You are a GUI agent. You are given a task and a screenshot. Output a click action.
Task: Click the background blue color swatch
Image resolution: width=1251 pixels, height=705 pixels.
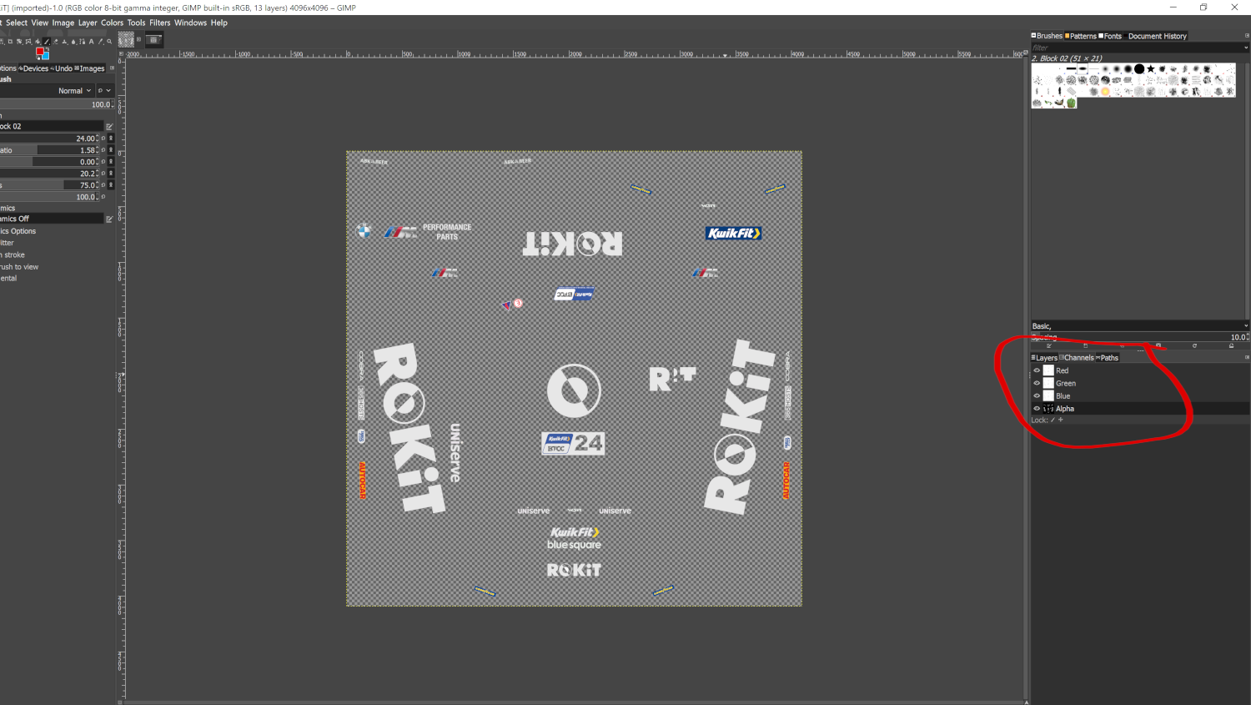tap(46, 56)
